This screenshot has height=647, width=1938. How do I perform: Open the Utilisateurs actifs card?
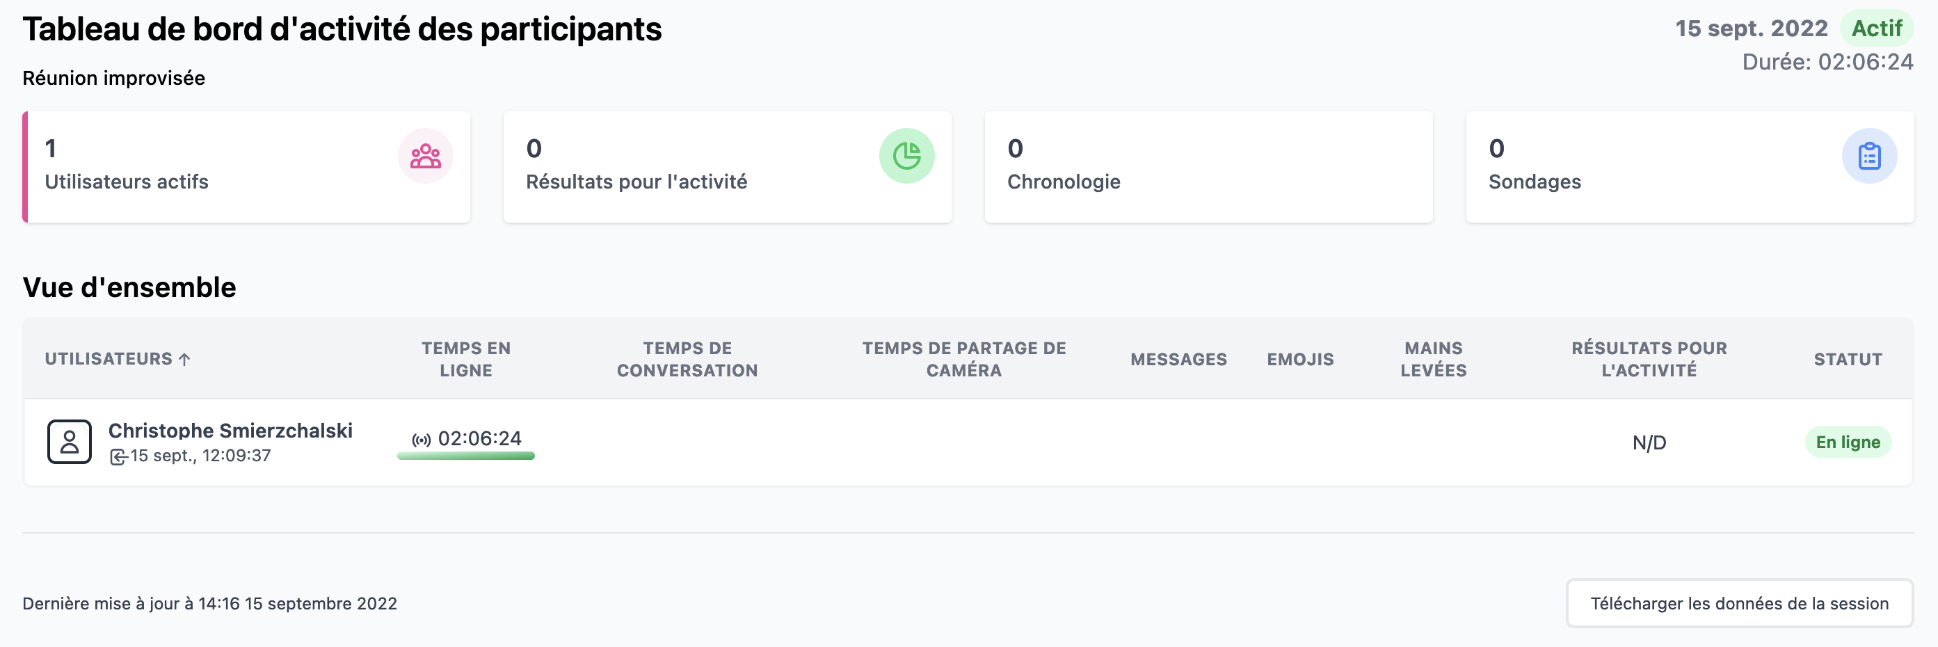click(x=247, y=167)
